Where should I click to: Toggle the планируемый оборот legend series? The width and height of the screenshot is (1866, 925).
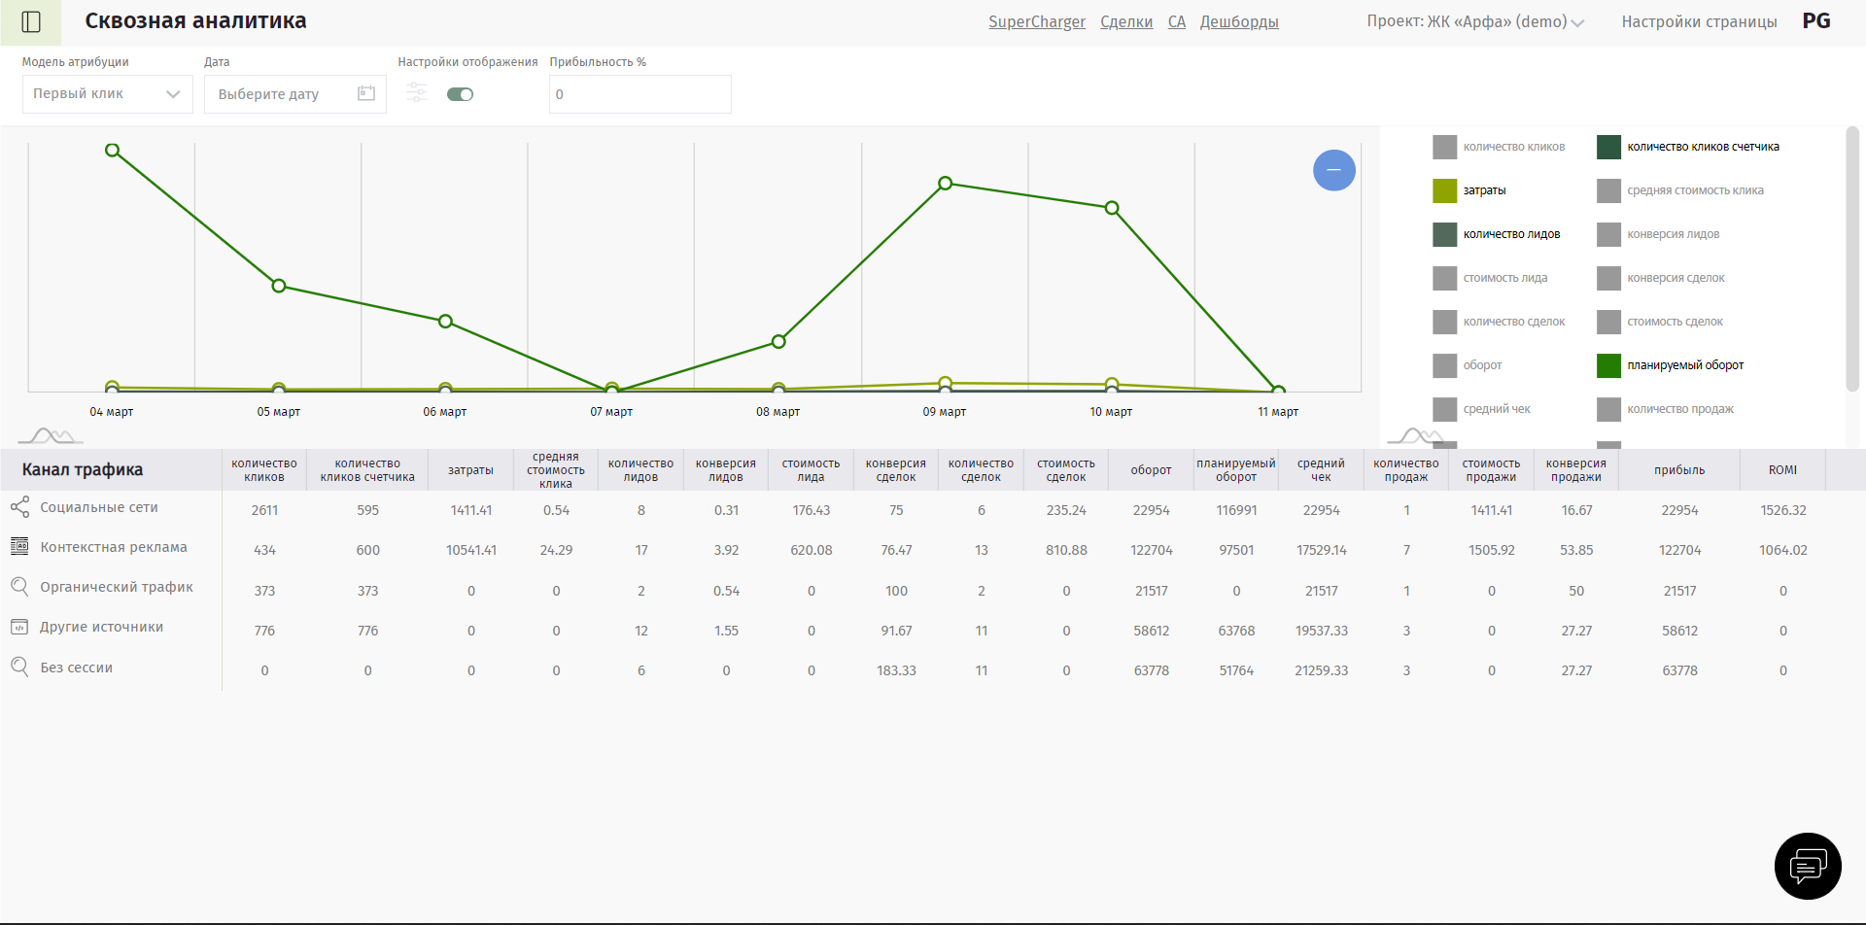tap(1671, 365)
